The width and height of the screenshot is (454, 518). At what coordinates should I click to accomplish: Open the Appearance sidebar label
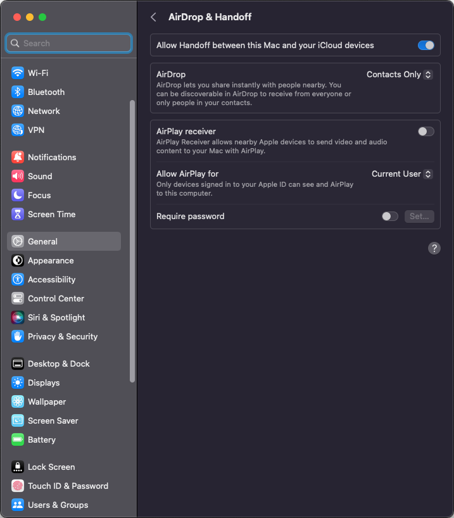(51, 261)
